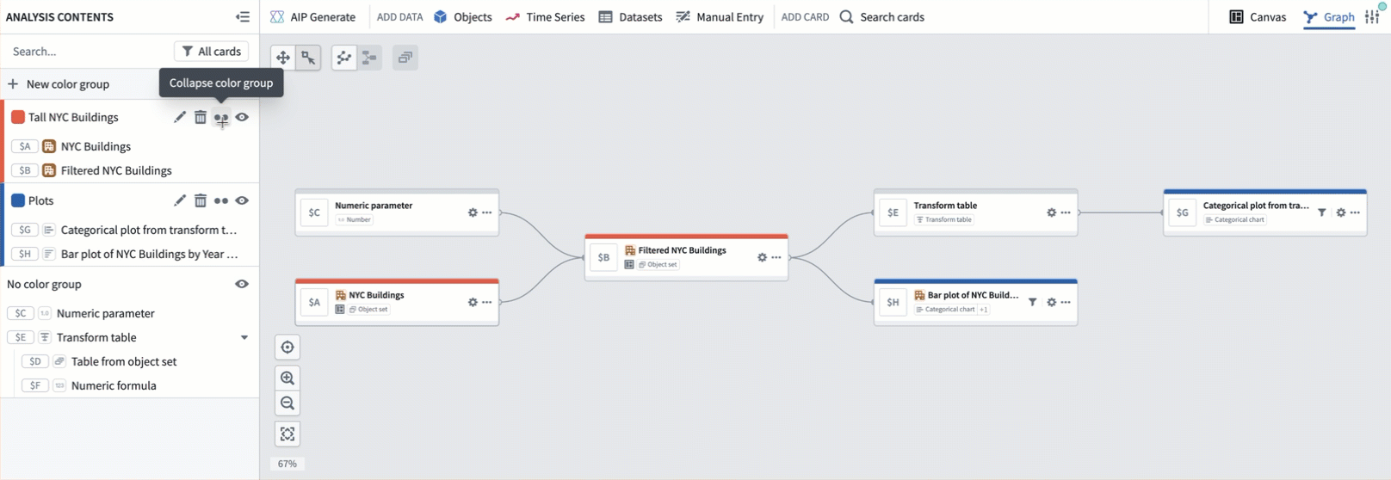Zoom out on the graph

pos(287,403)
